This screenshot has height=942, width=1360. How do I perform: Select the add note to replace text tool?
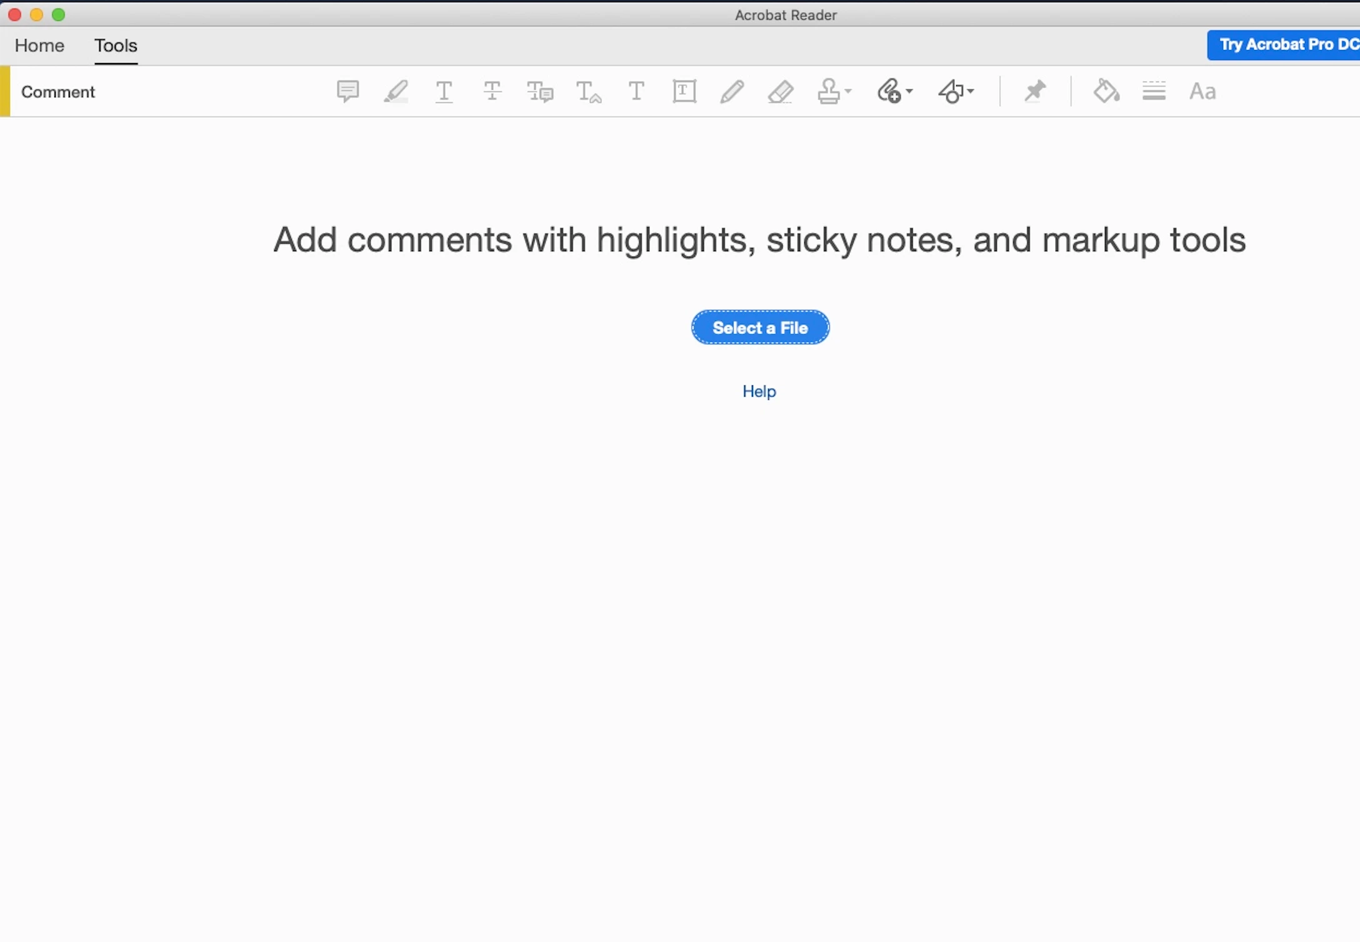tap(540, 91)
